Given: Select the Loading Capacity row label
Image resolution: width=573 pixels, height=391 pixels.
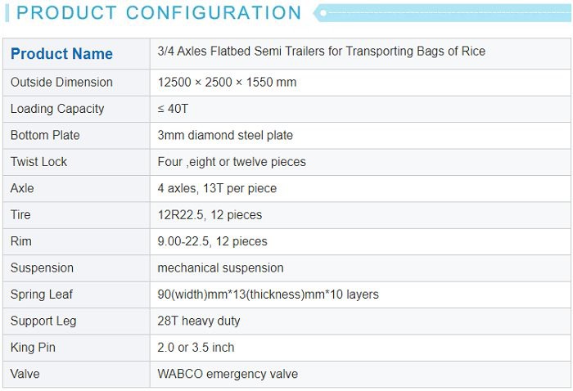Looking at the screenshot, I should click(57, 109).
